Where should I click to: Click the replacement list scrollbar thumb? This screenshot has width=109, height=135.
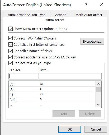[98, 89]
